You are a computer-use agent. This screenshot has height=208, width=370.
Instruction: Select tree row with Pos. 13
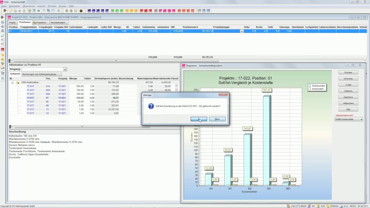click(94, 109)
